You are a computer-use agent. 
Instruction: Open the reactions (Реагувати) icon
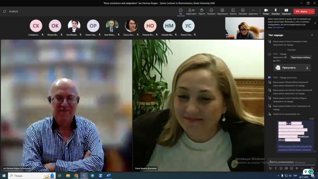click(x=211, y=11)
